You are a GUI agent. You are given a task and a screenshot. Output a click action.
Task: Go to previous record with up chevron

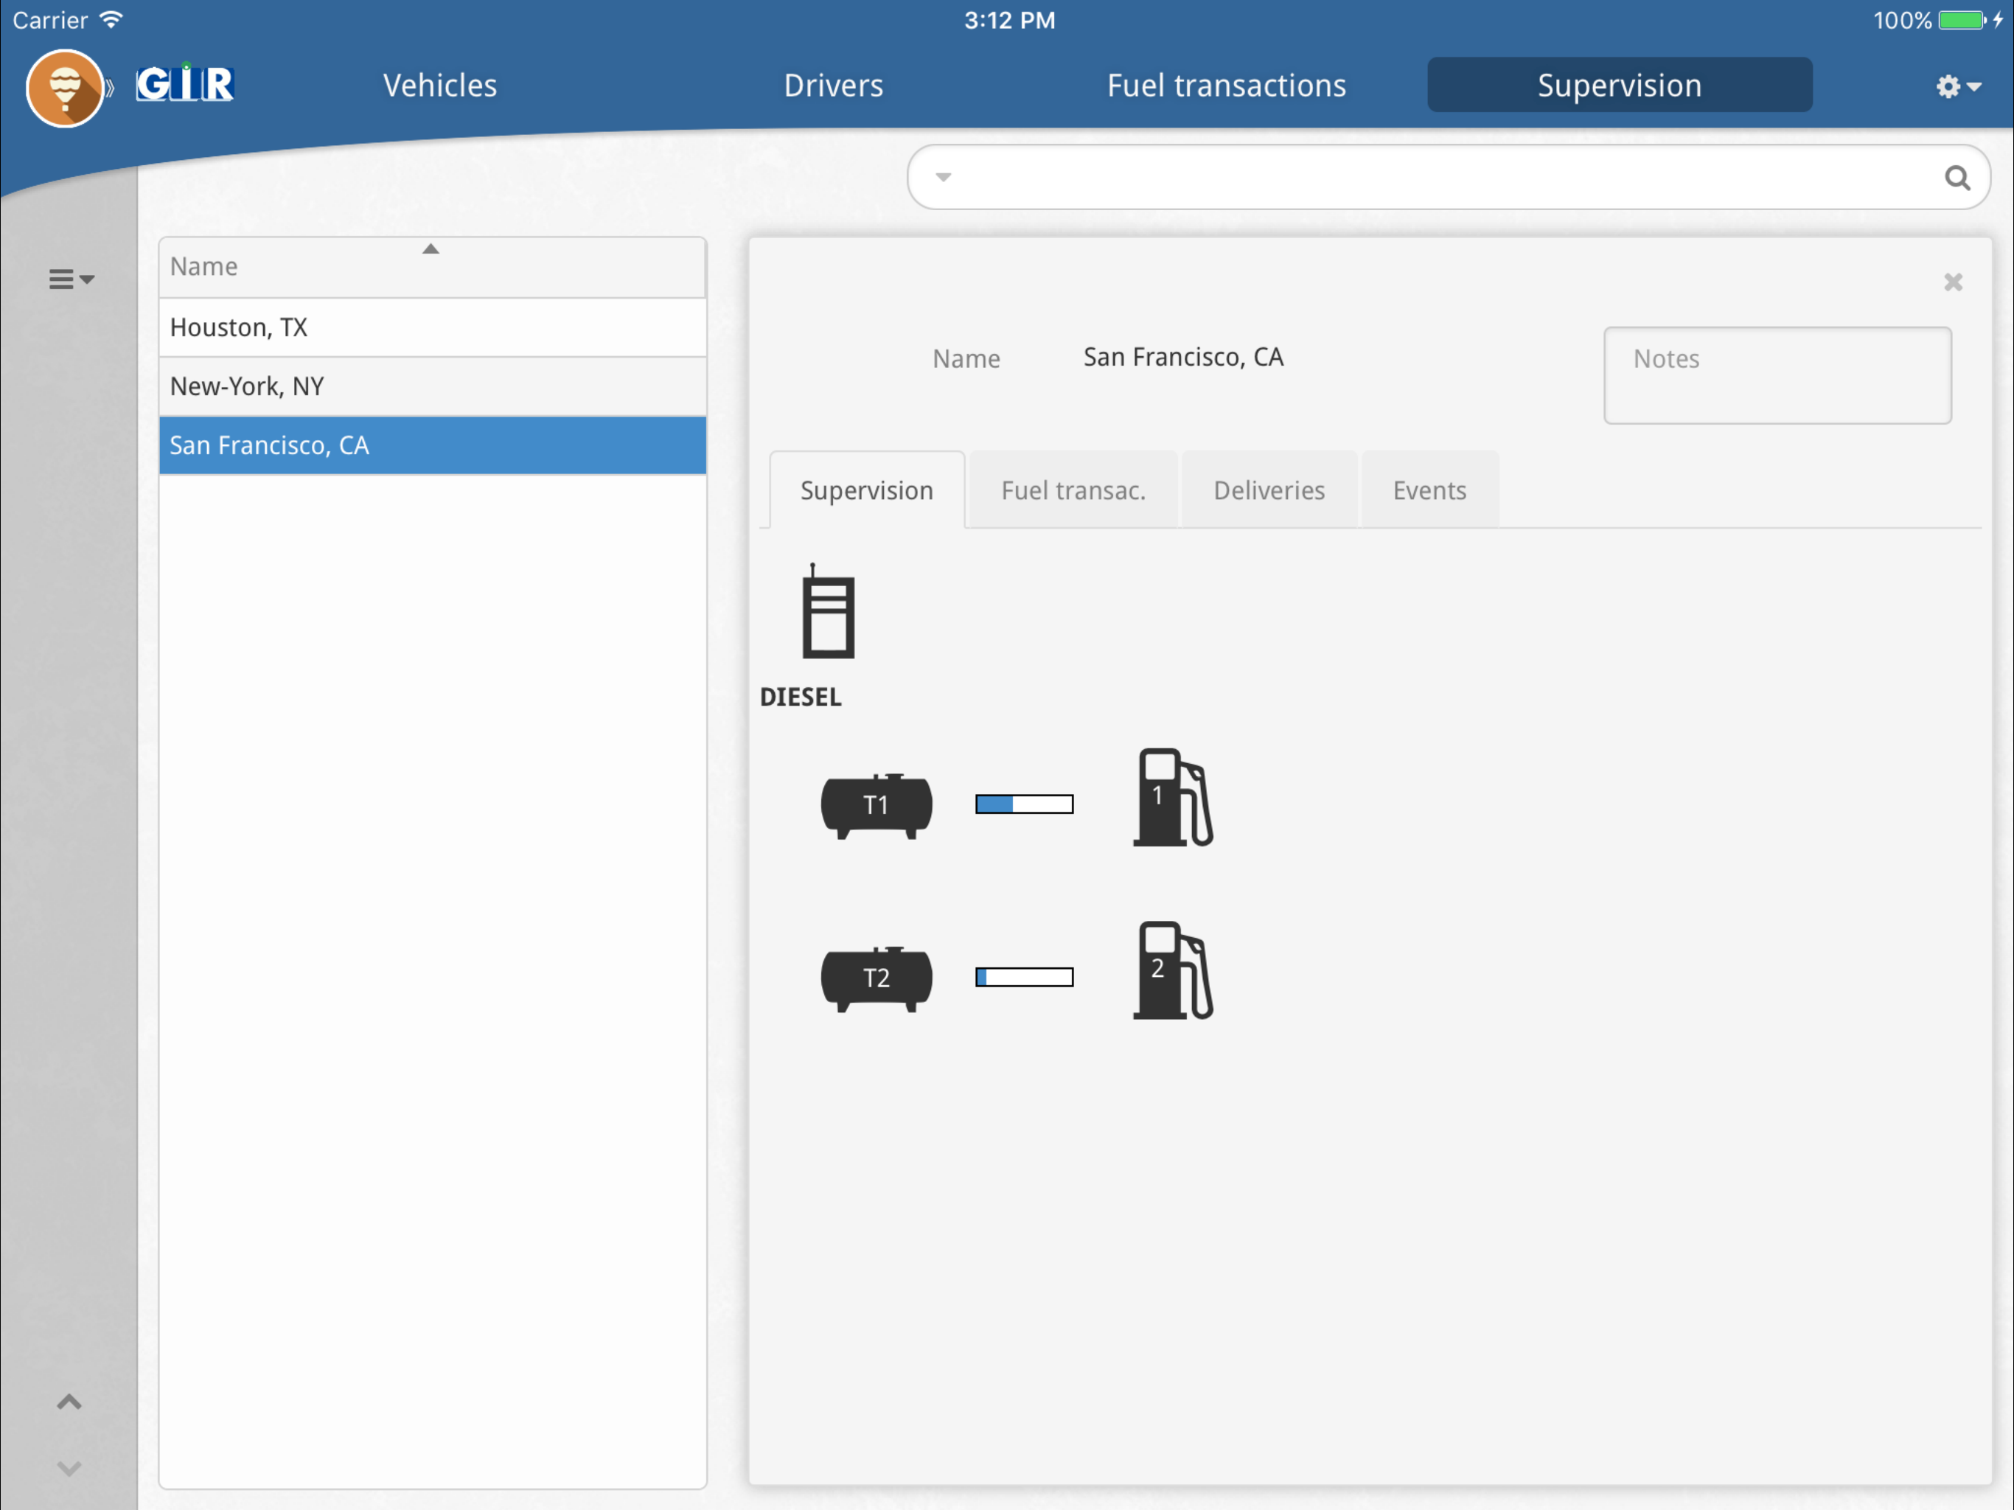click(x=69, y=1402)
